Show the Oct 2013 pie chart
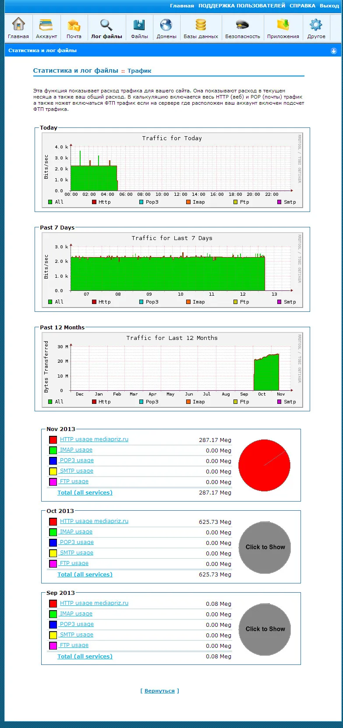 (265, 548)
